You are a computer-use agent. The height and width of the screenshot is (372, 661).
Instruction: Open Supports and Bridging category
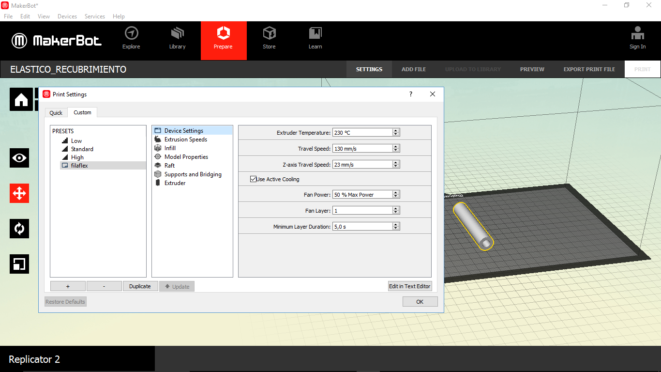pyautogui.click(x=193, y=174)
